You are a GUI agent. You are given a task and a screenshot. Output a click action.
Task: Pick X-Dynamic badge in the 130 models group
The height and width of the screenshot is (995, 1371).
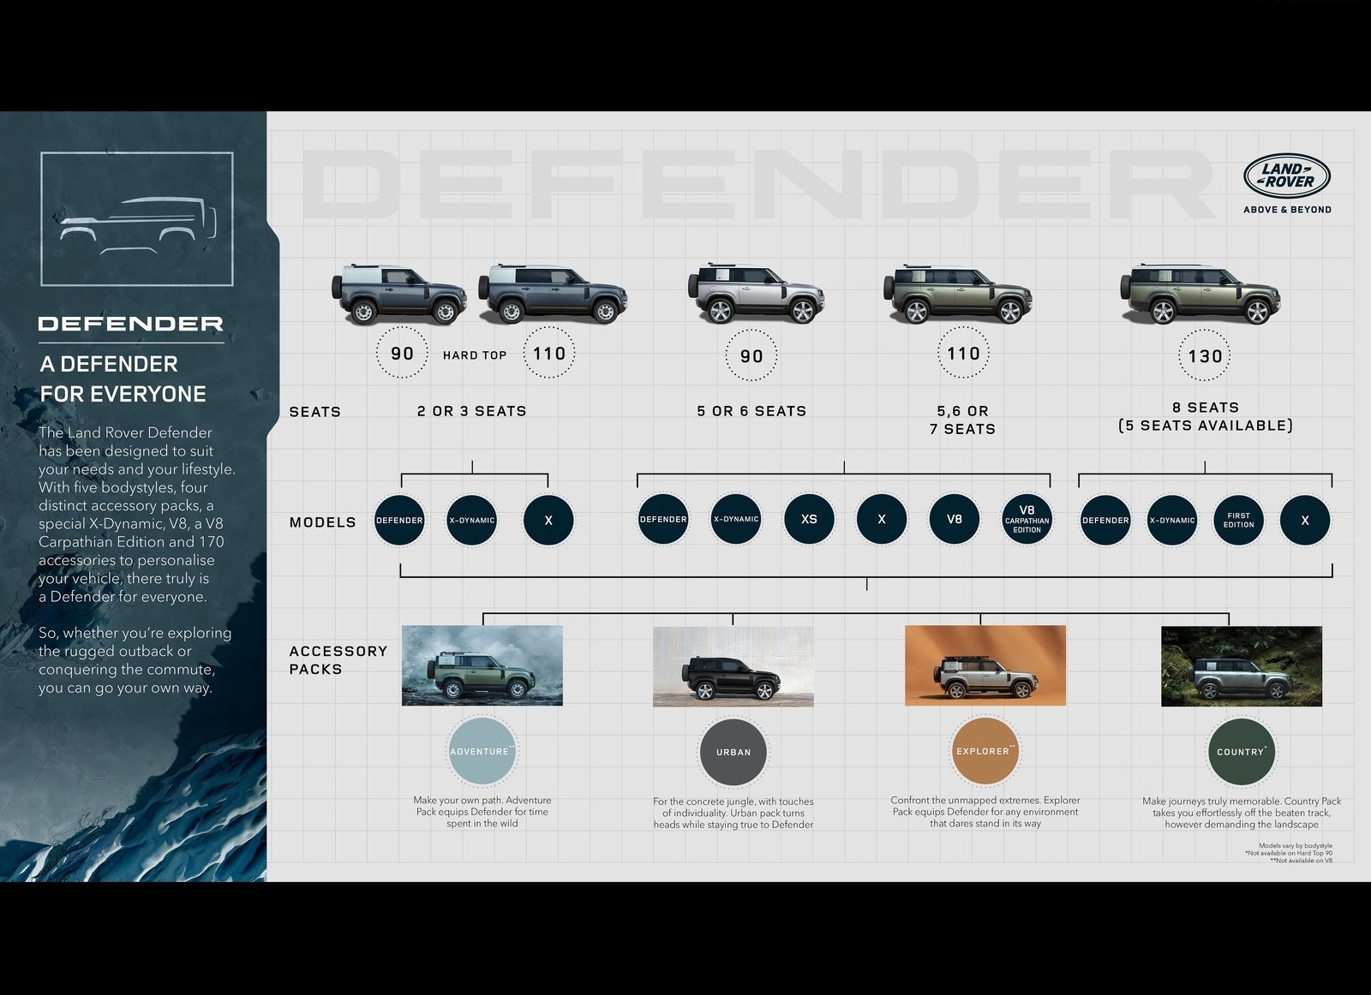pos(1172,520)
